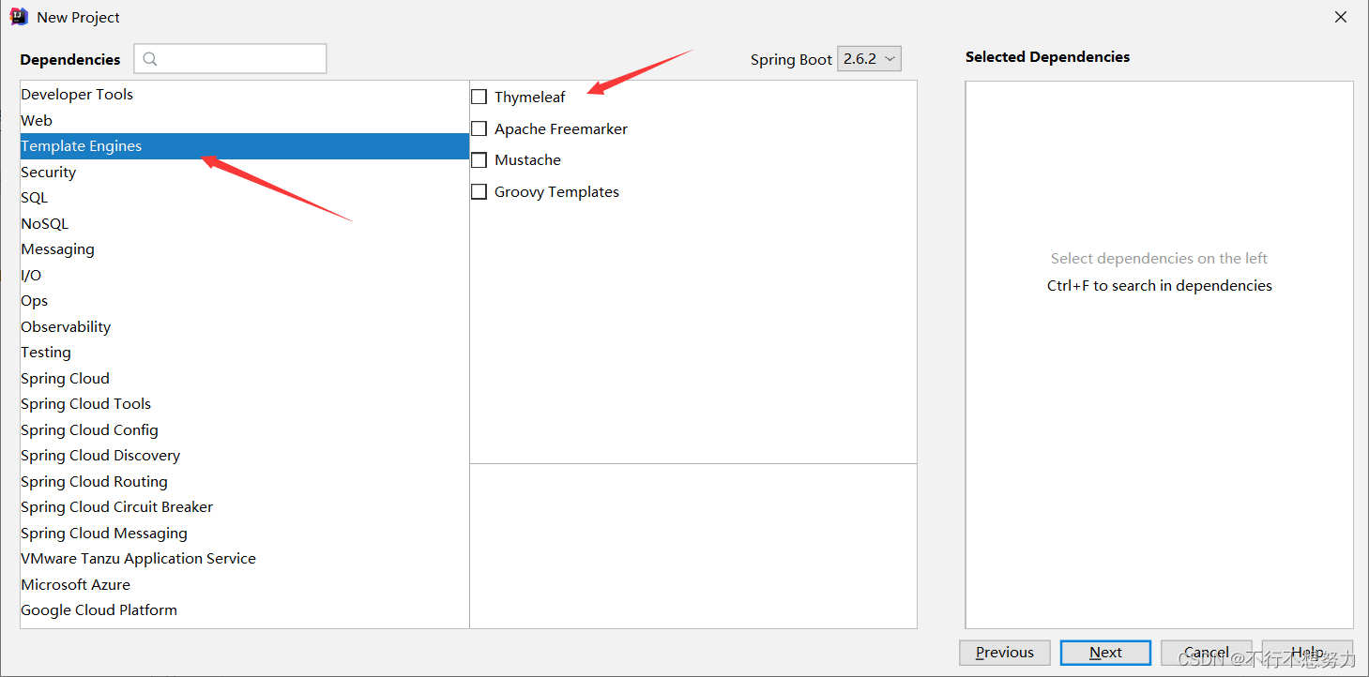Select the I/O category
This screenshot has width=1369, height=677.
tap(244, 275)
